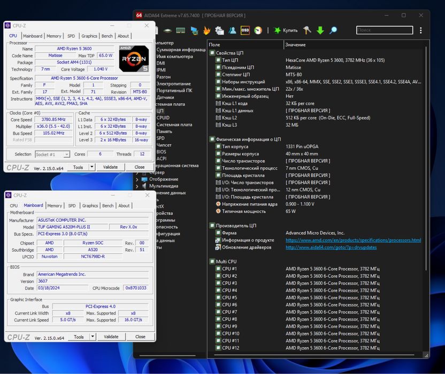Click Close button in lower CPU-Z window
This screenshot has width=445, height=374.
tap(140, 337)
